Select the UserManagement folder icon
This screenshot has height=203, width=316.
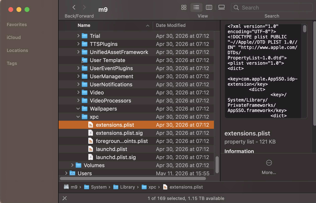coord(85,76)
